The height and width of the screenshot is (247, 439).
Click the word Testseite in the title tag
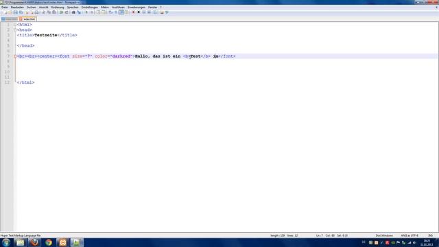pos(46,35)
